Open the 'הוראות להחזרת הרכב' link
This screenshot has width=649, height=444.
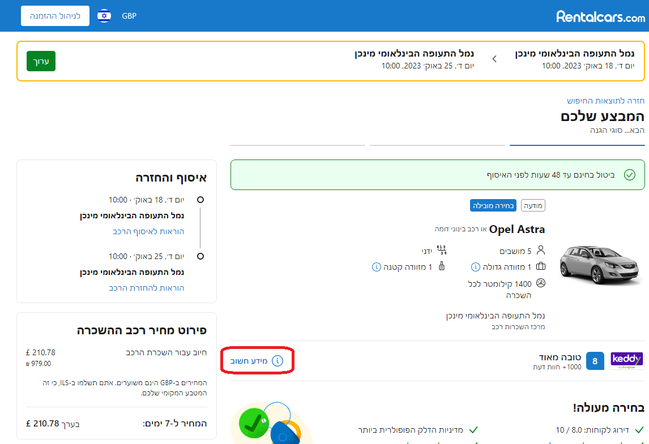point(146,288)
